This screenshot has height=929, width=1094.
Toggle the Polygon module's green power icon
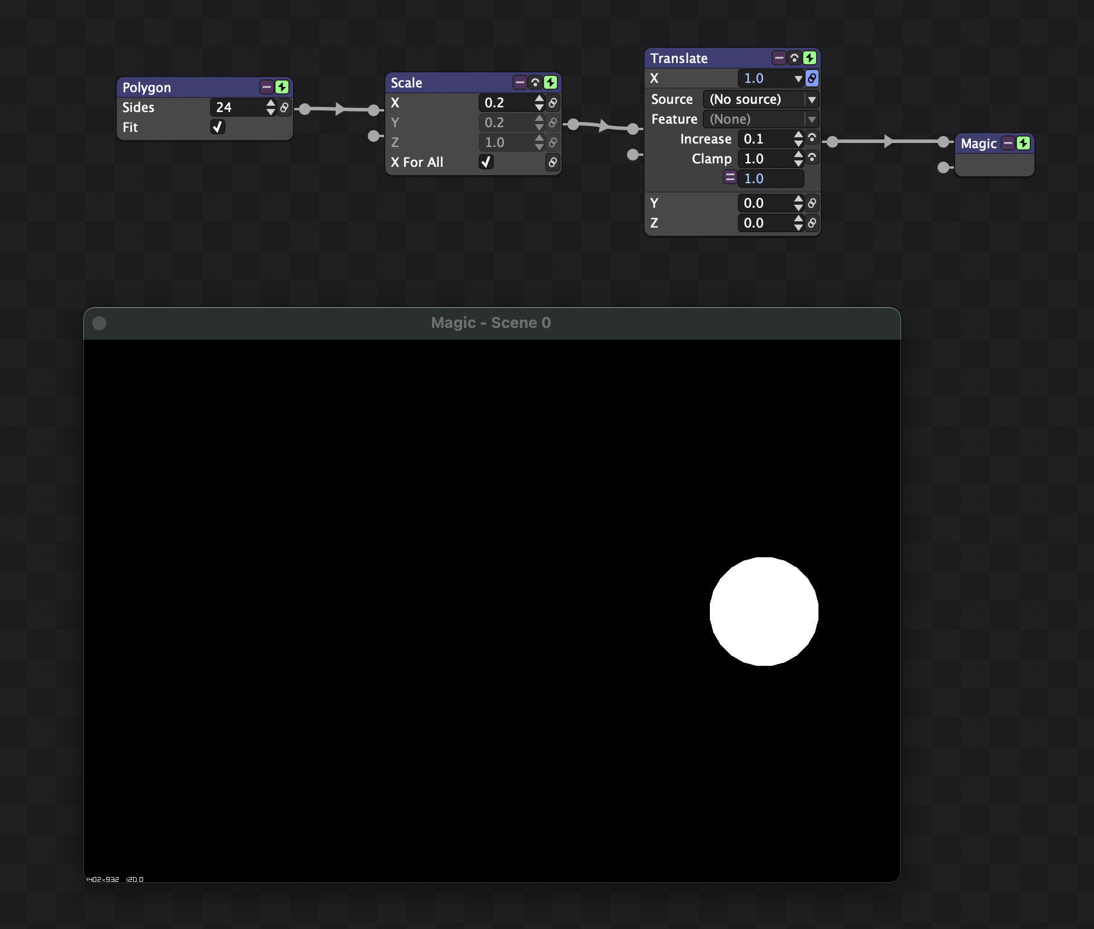pos(282,88)
